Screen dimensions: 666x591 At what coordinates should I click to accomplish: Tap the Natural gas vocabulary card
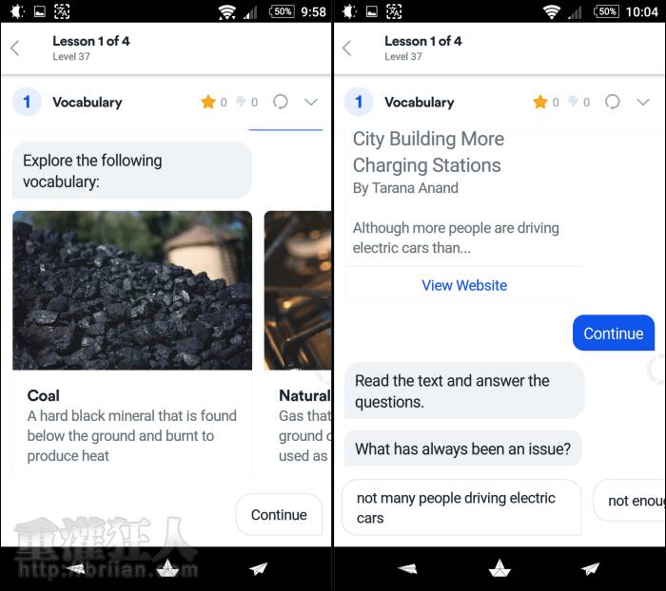pos(298,345)
